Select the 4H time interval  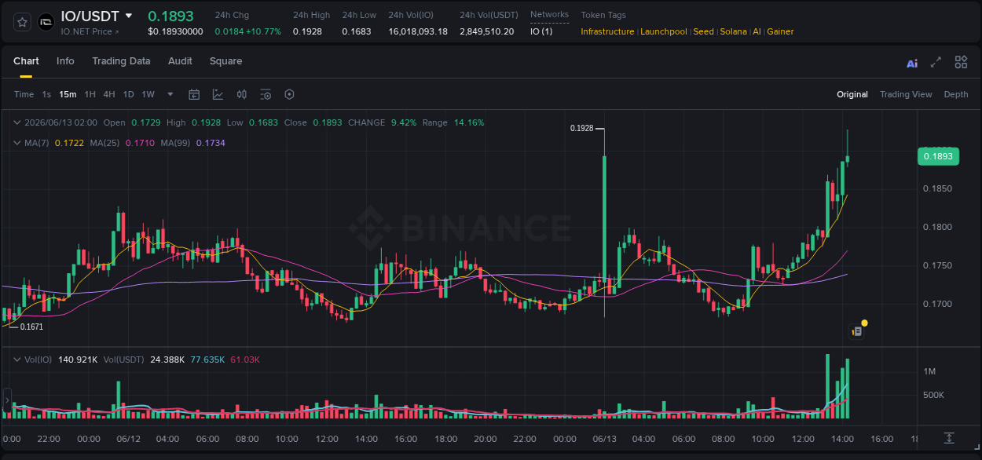click(x=109, y=94)
